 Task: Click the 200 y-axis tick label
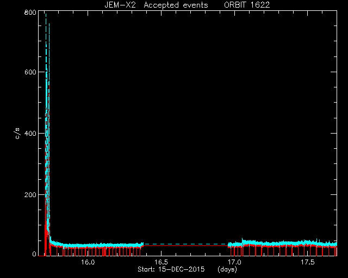click(30, 194)
